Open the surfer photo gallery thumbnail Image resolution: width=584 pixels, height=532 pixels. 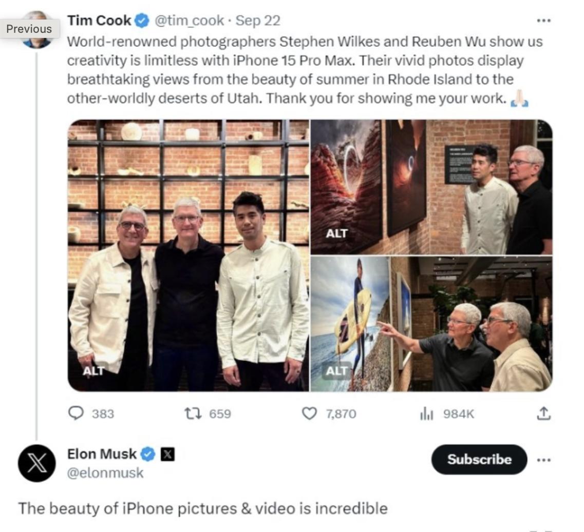431,324
